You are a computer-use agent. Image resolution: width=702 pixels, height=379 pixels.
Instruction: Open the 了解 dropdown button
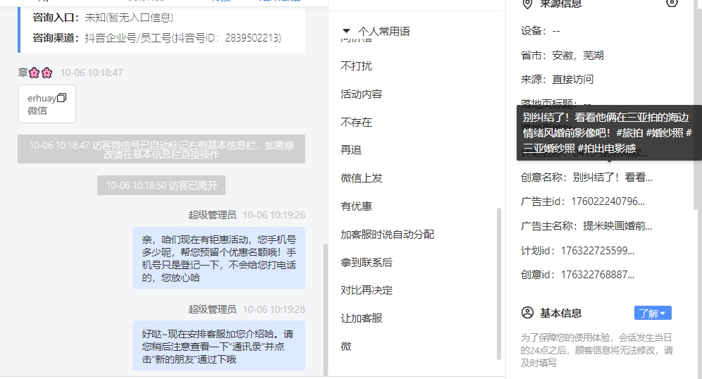(653, 313)
